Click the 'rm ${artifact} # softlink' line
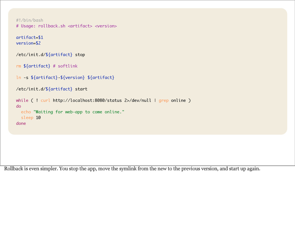Screen dimensions: 295x248 tap(47, 66)
